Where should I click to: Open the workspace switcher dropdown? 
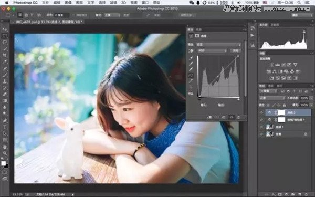click(302, 15)
